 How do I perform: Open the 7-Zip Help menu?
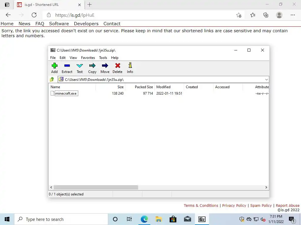(x=115, y=58)
